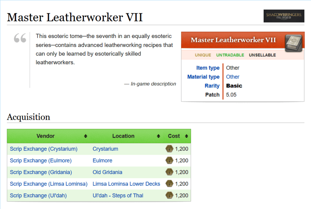Click the blue Other material type value

coord(233,77)
